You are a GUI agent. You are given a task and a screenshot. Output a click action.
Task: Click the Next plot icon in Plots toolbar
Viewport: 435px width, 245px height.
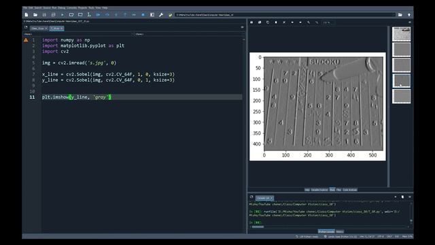[300, 22]
